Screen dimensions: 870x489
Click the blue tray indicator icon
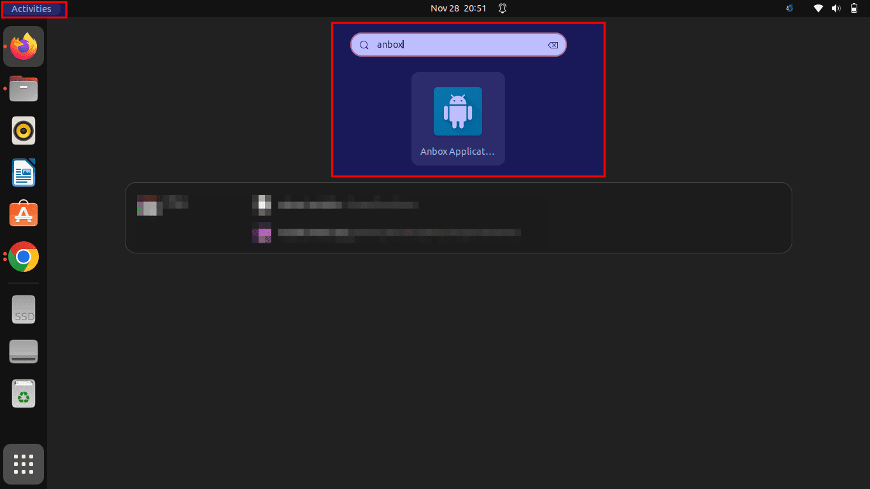point(790,8)
